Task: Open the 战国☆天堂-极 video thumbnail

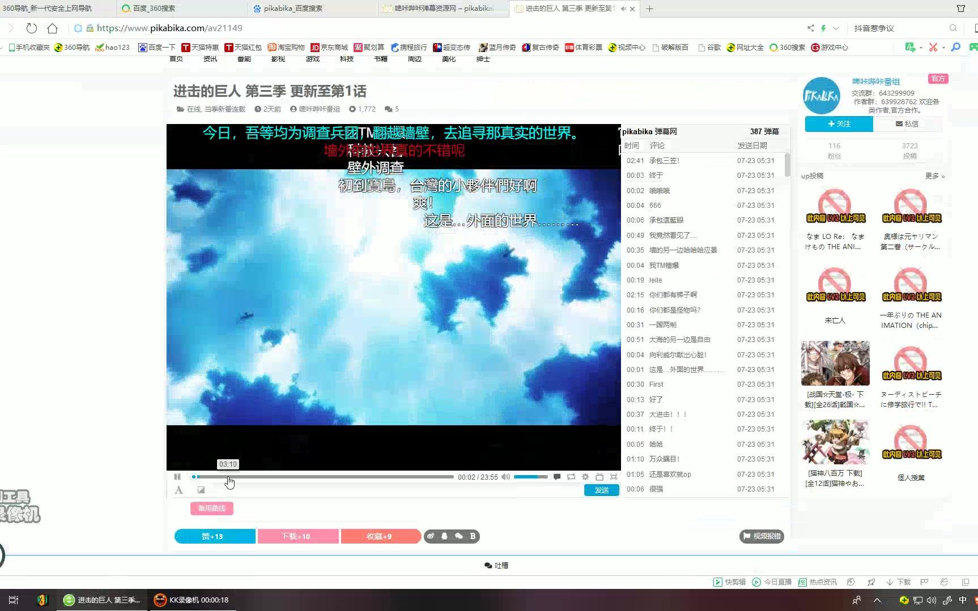Action: pyautogui.click(x=835, y=363)
